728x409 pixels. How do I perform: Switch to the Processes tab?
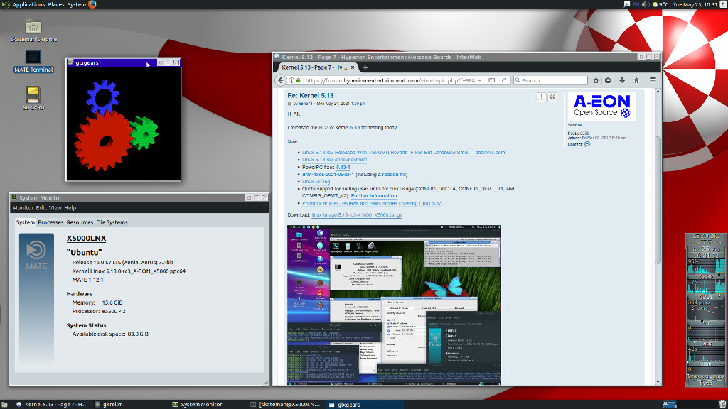tap(50, 222)
